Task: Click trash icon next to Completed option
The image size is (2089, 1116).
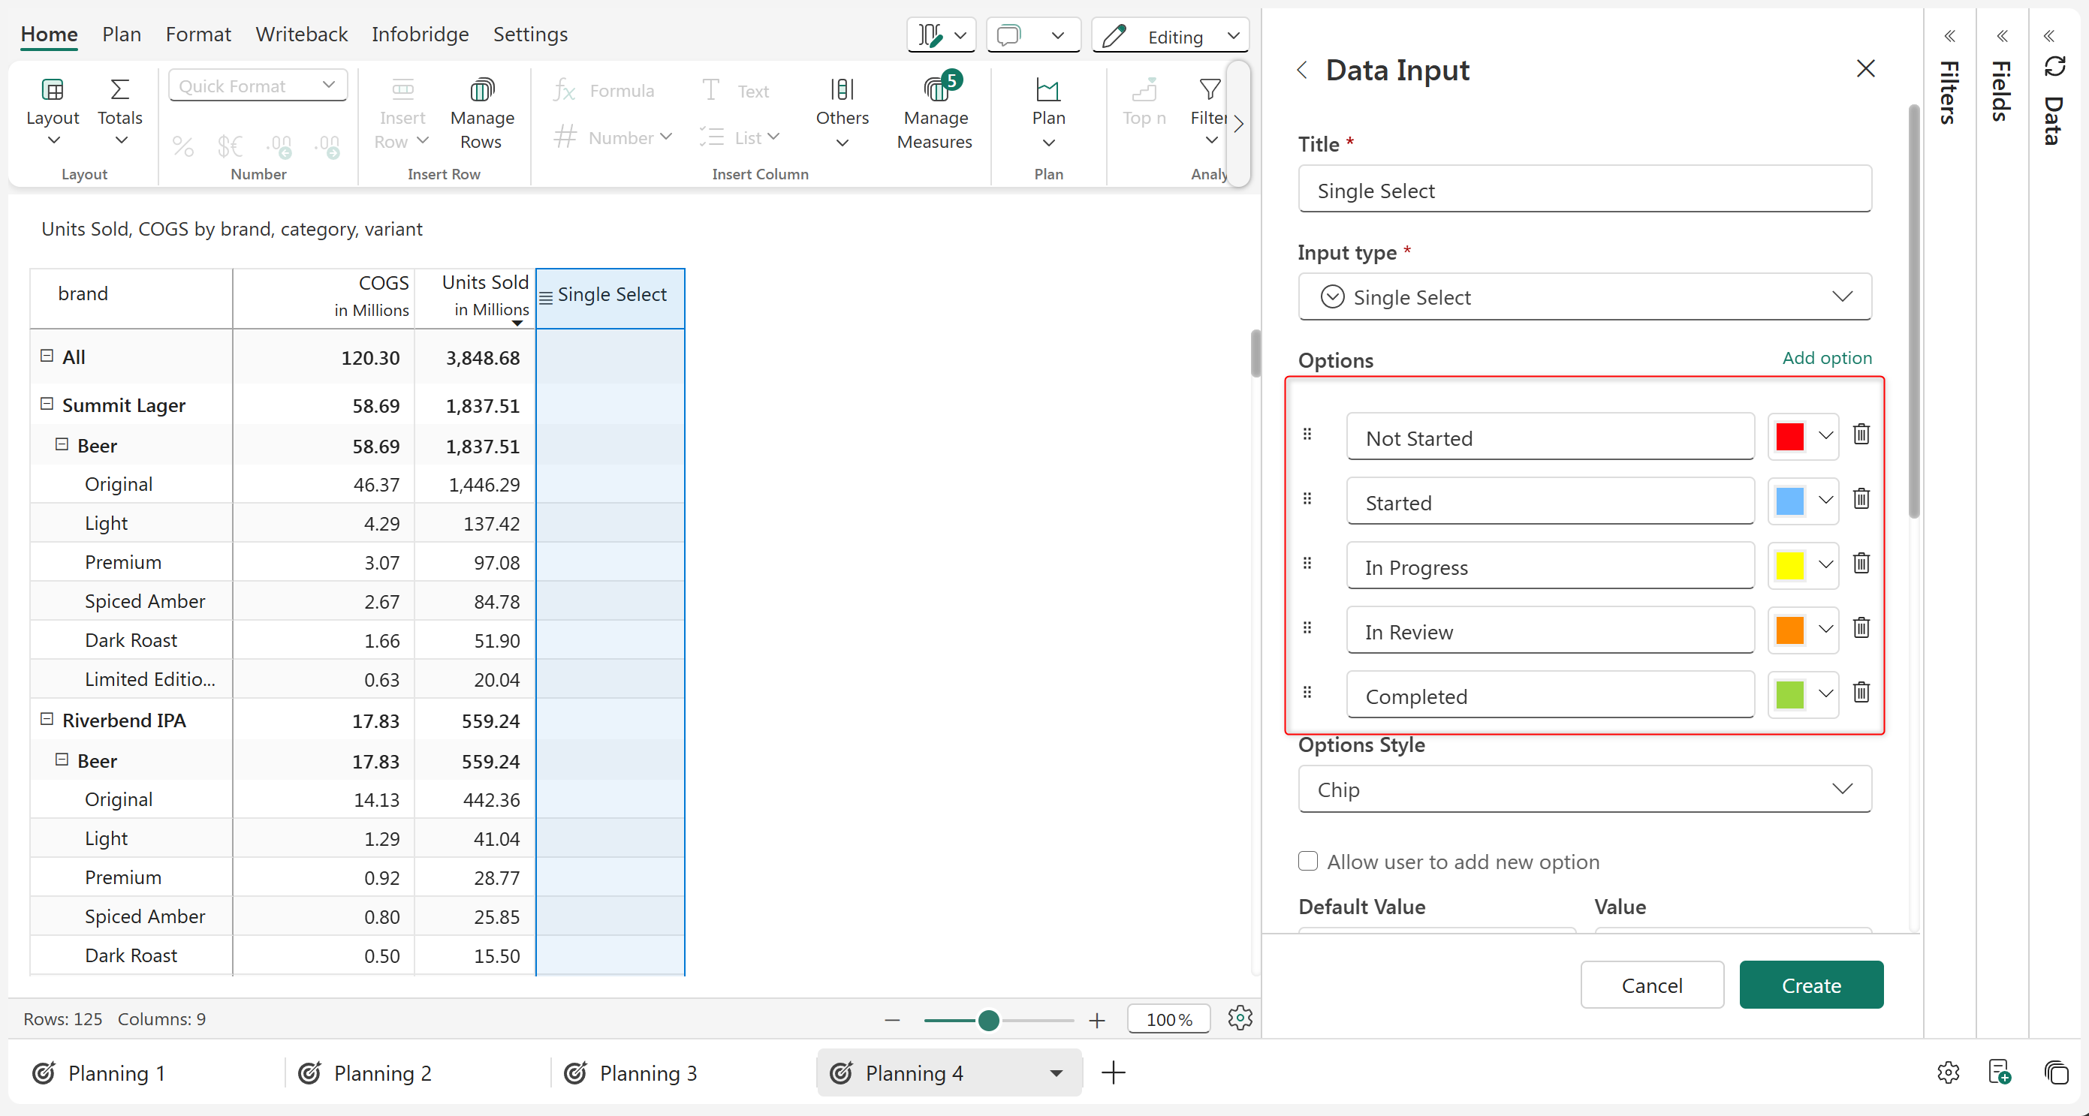Action: click(1861, 693)
